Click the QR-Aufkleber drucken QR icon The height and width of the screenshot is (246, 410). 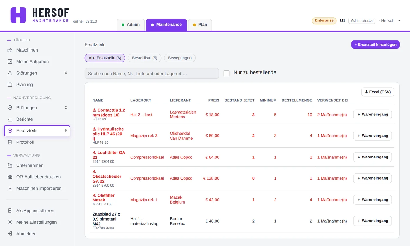[10, 177]
